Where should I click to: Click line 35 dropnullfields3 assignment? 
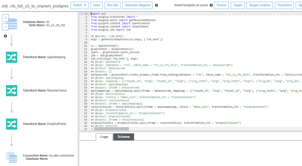(166, 123)
